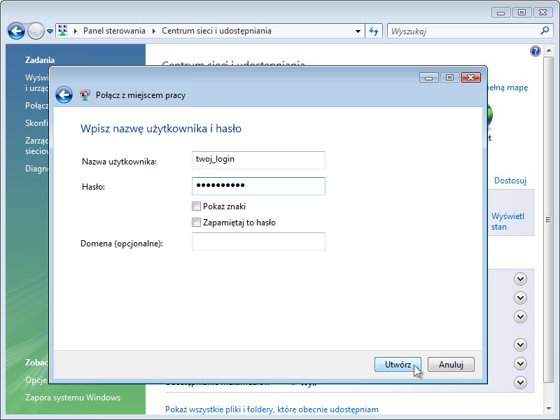Enable the Pokaż znaki checkbox
Screen dimensions: 560x420
click(196, 206)
